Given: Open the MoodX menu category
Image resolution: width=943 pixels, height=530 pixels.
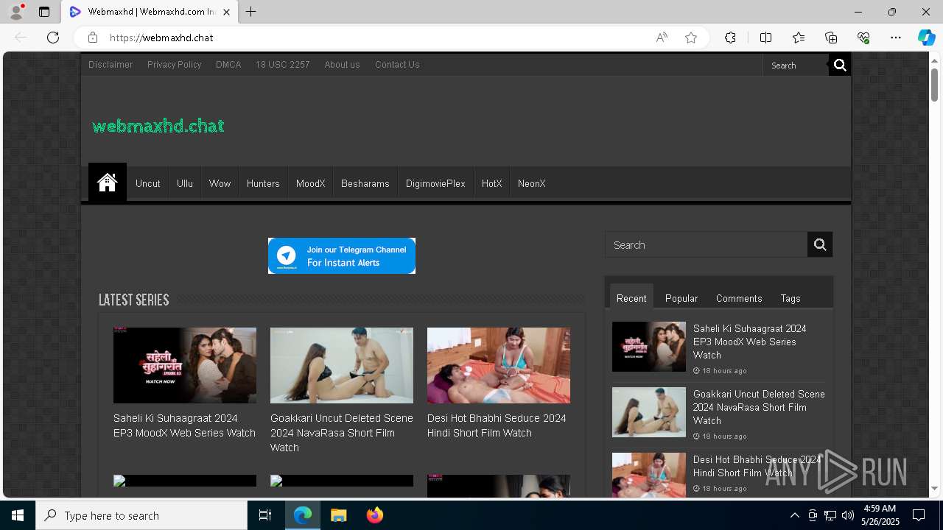Looking at the screenshot, I should (311, 183).
